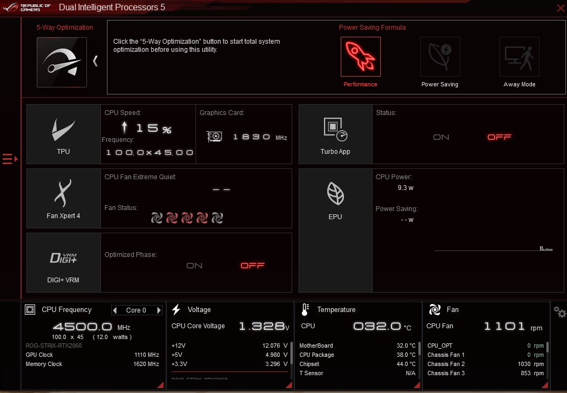Switch to next CPU core
This screenshot has height=393, width=567.
(x=158, y=310)
